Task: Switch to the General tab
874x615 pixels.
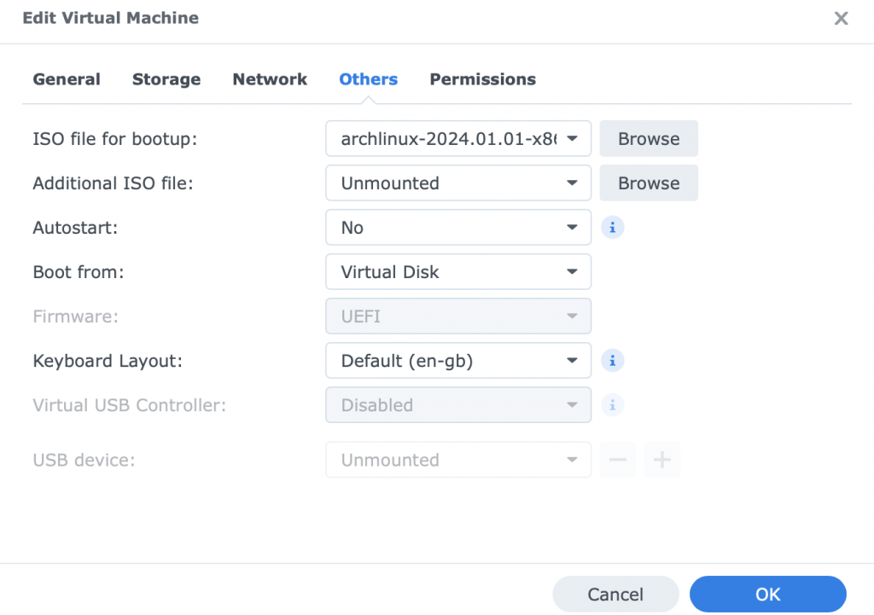Action: click(67, 79)
